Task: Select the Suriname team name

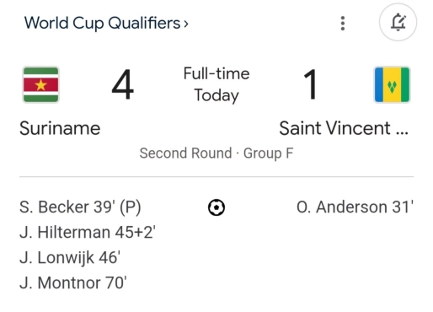Action: pyautogui.click(x=60, y=128)
